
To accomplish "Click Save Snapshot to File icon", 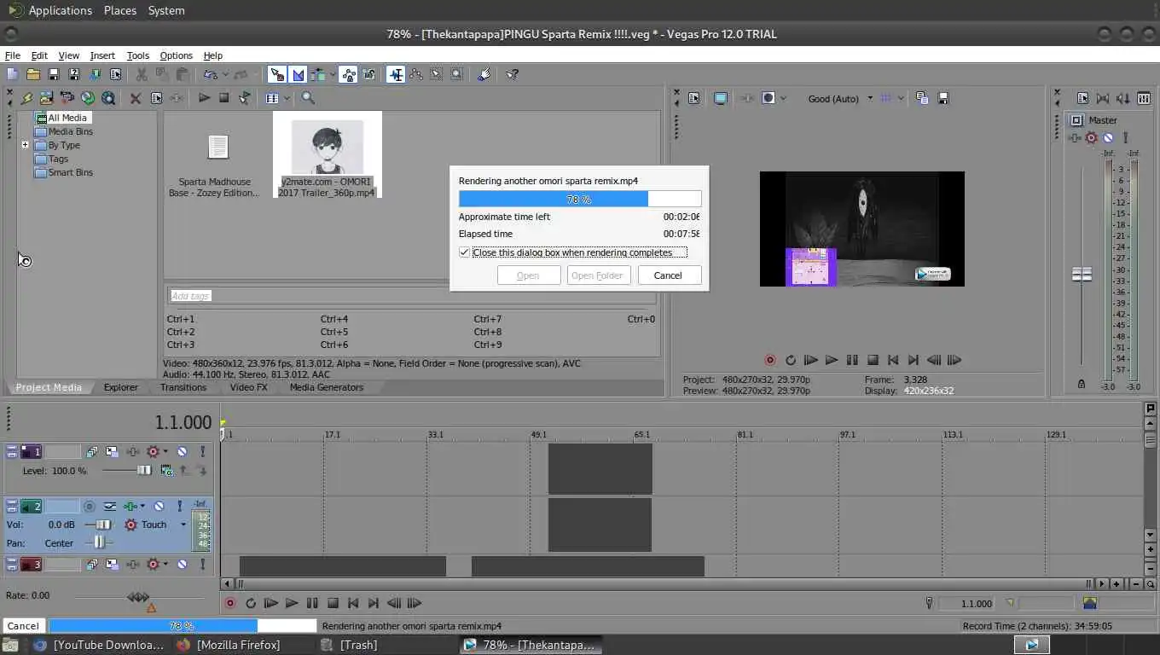I will [x=943, y=98].
